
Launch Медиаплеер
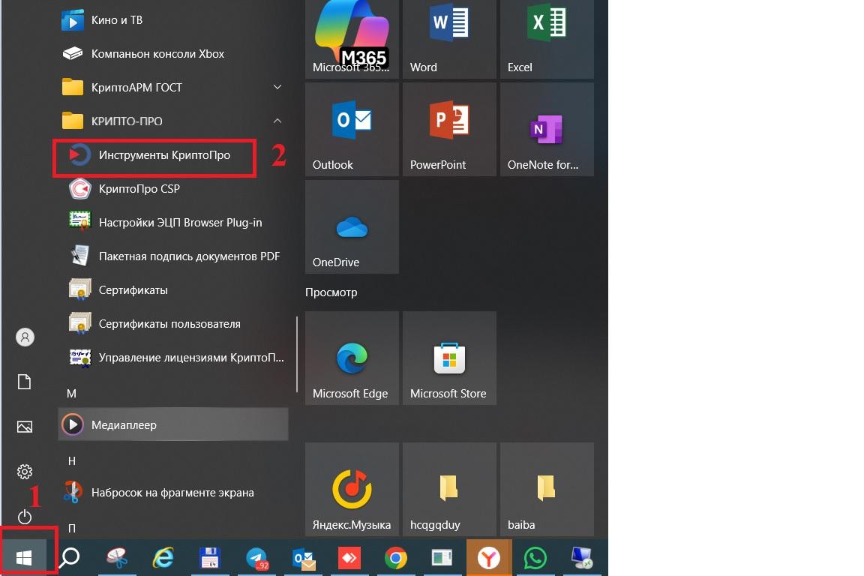click(173, 424)
